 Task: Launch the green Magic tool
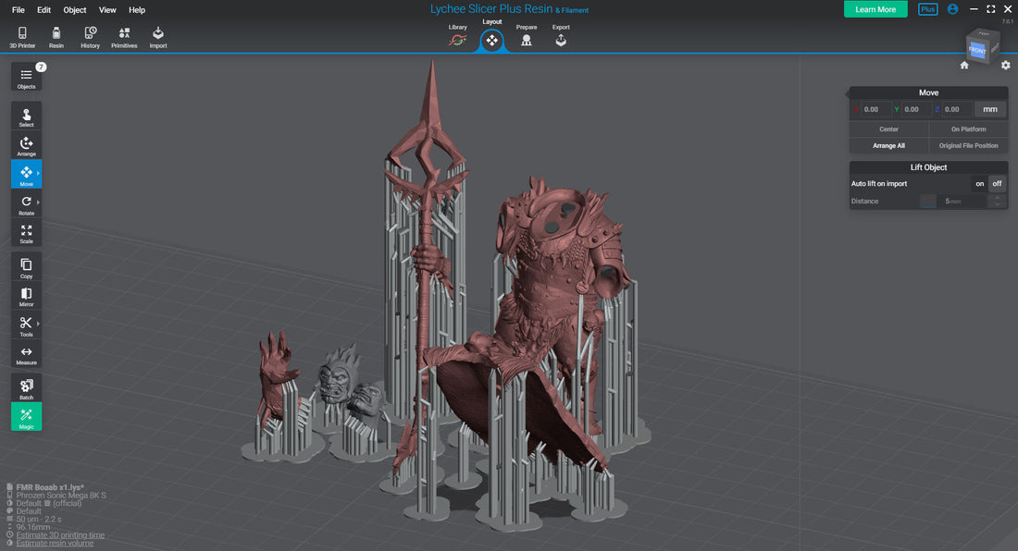pos(26,417)
